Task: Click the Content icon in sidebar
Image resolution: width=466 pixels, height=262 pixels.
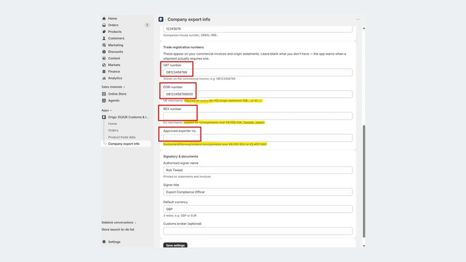Action: [x=104, y=58]
